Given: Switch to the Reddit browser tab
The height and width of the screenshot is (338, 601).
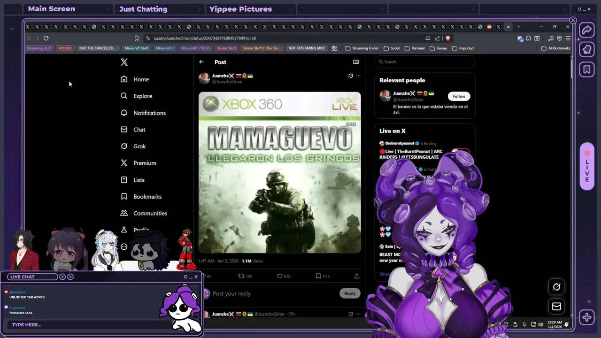Looking at the screenshot, I should [489, 27].
